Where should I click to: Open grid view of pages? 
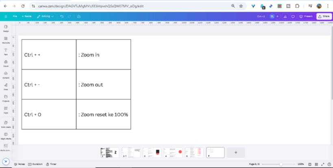pyautogui.click(x=316, y=164)
